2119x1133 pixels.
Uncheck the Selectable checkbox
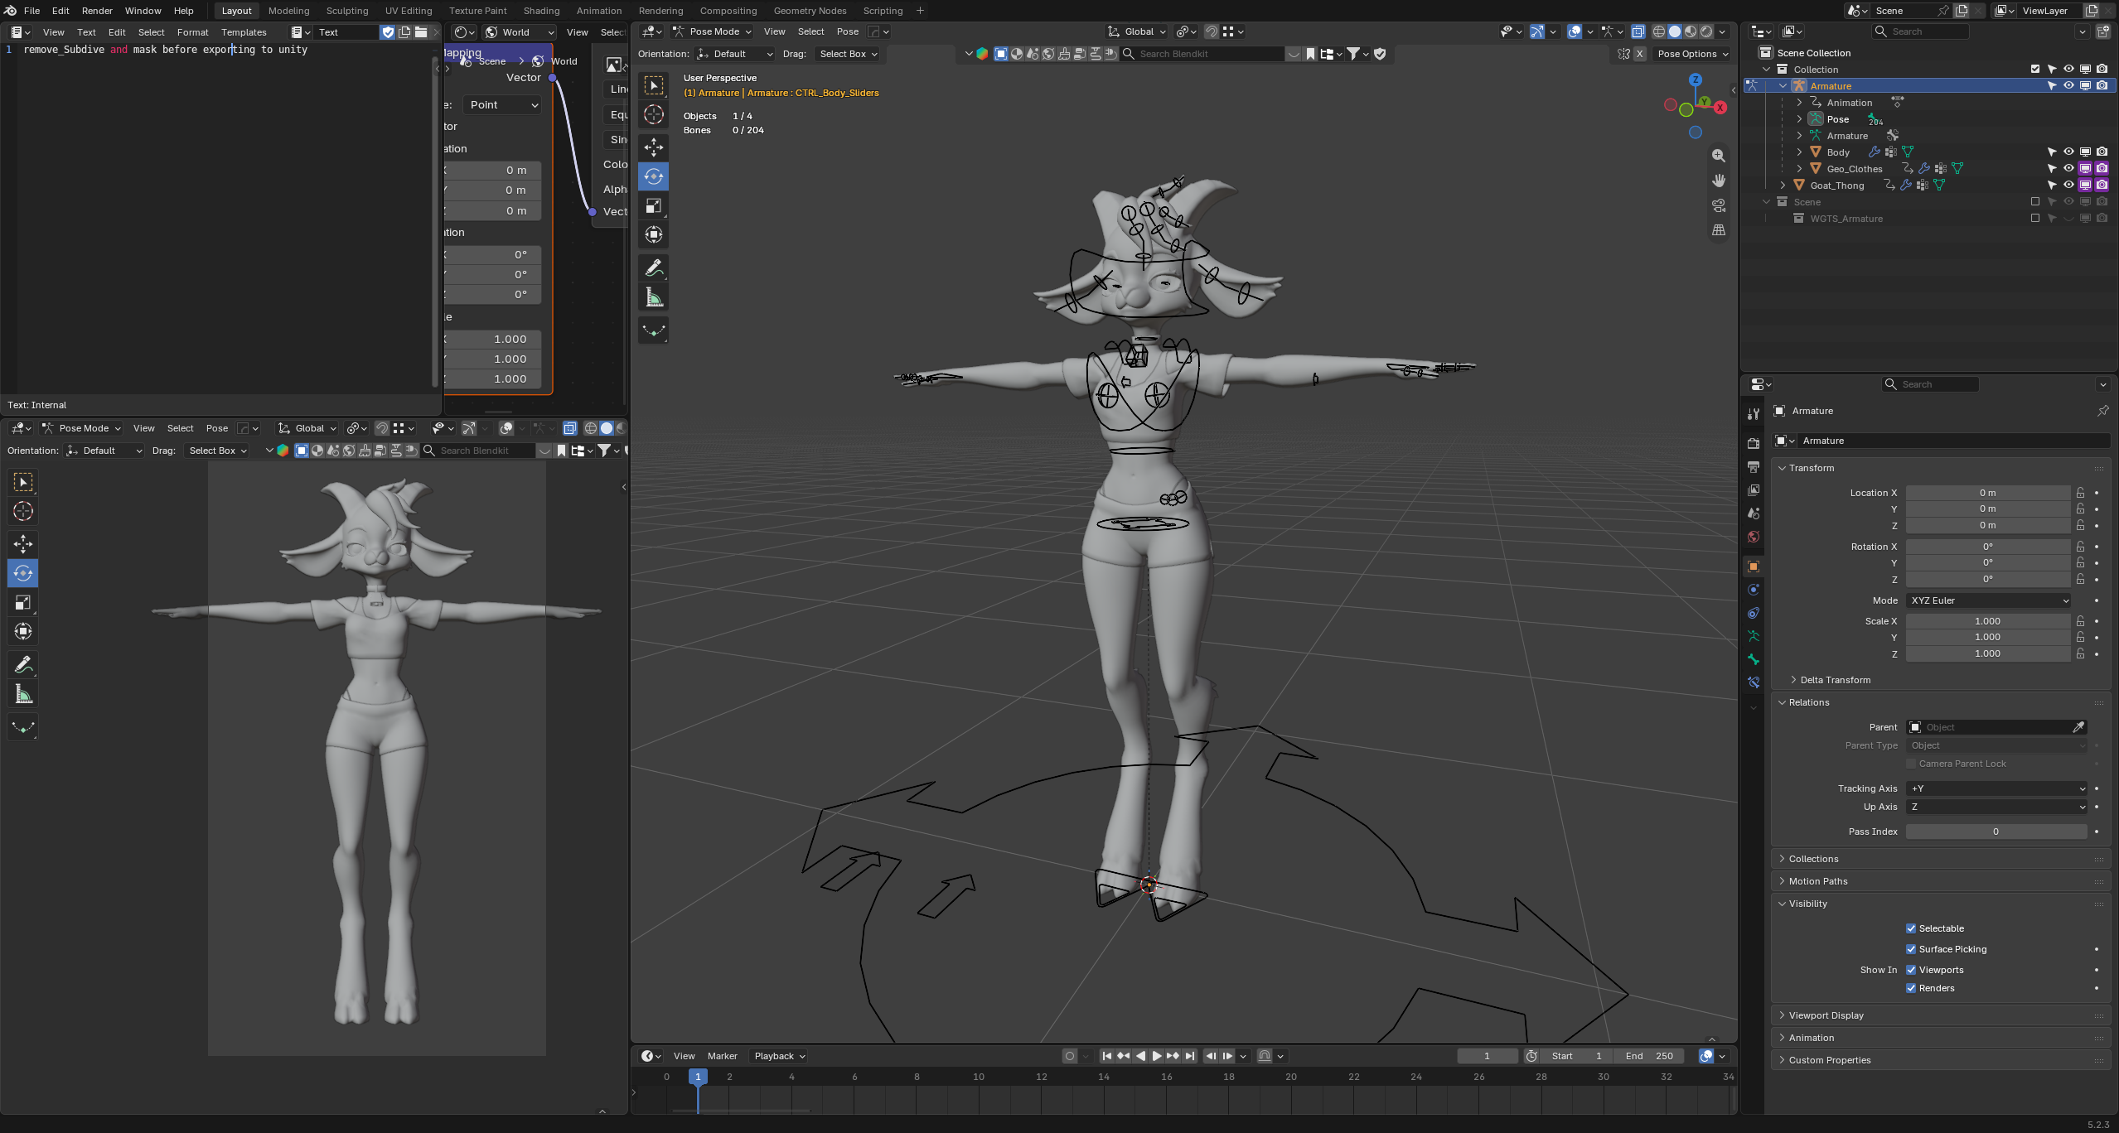click(x=1911, y=928)
